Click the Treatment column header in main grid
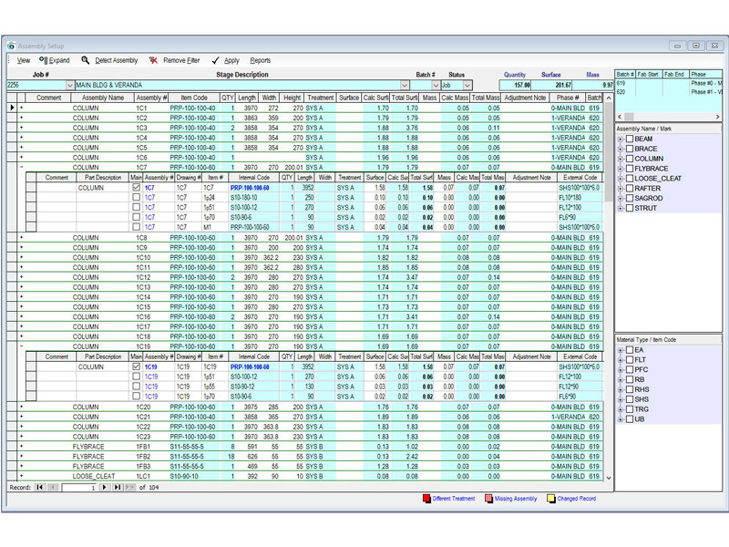Screen dimensions: 729x547 click(321, 98)
